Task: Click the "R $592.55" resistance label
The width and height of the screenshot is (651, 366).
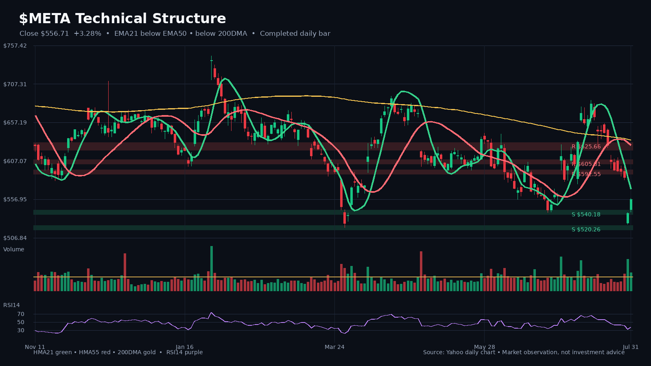Action: coord(586,174)
